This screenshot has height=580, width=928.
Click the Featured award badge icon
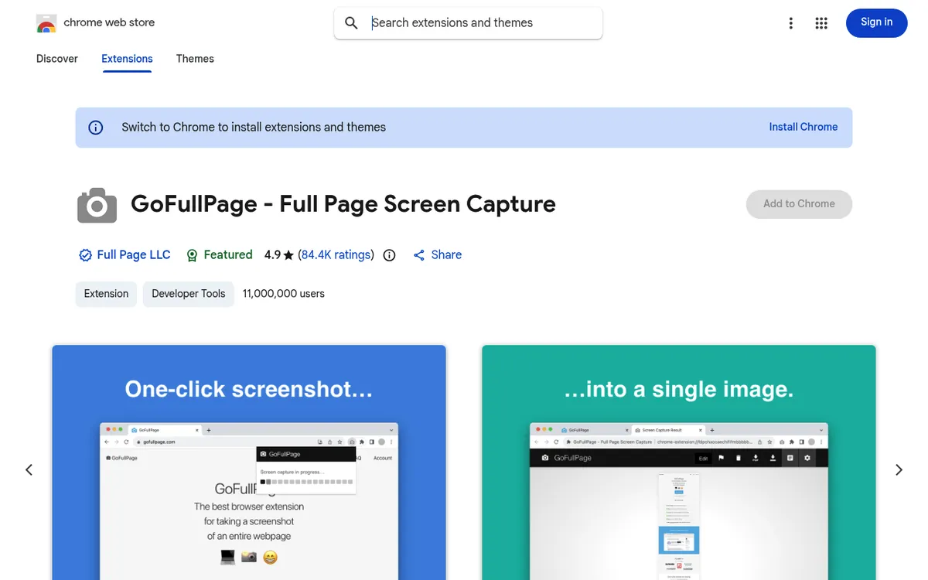(192, 255)
